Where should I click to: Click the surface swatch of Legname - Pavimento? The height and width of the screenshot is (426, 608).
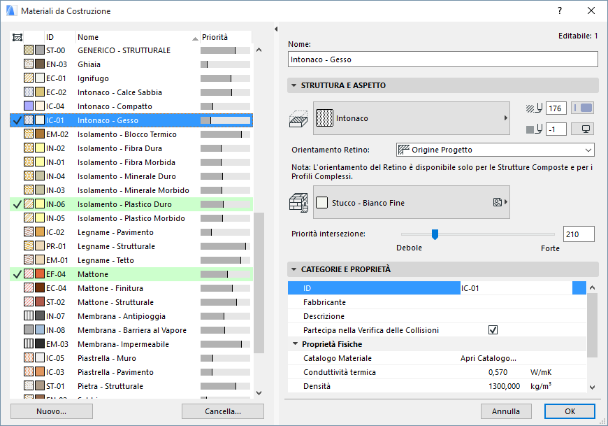40,232
